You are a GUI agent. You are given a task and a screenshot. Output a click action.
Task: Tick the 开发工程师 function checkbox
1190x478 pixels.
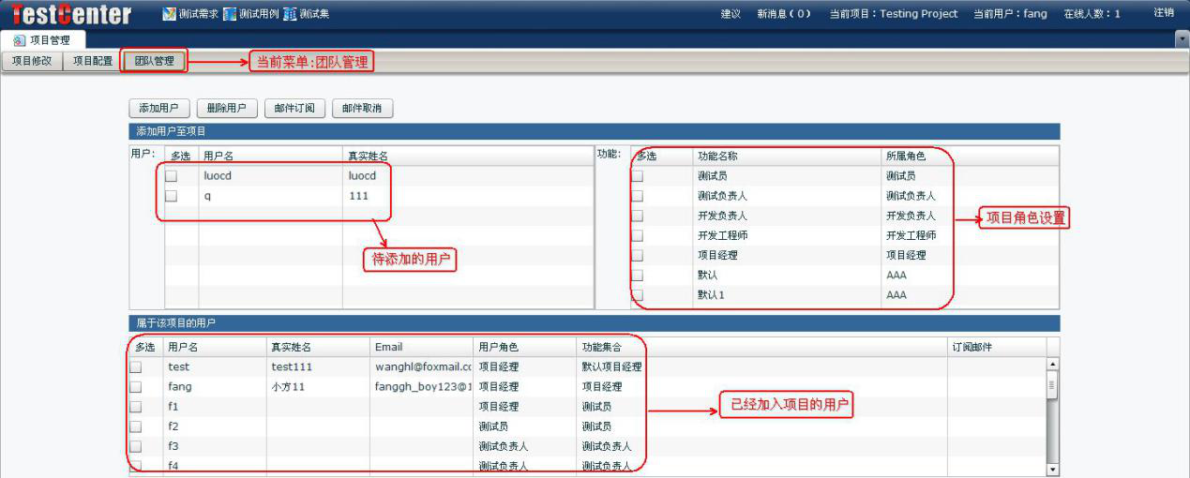pos(638,235)
